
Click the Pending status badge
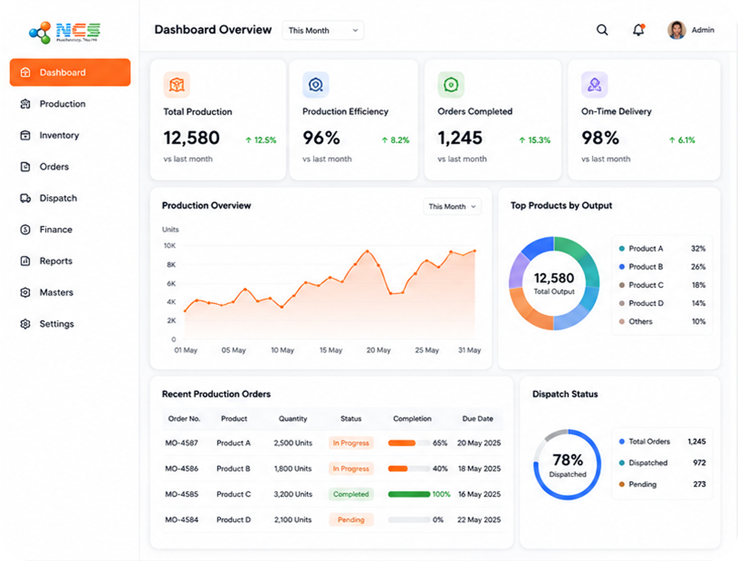[351, 520]
